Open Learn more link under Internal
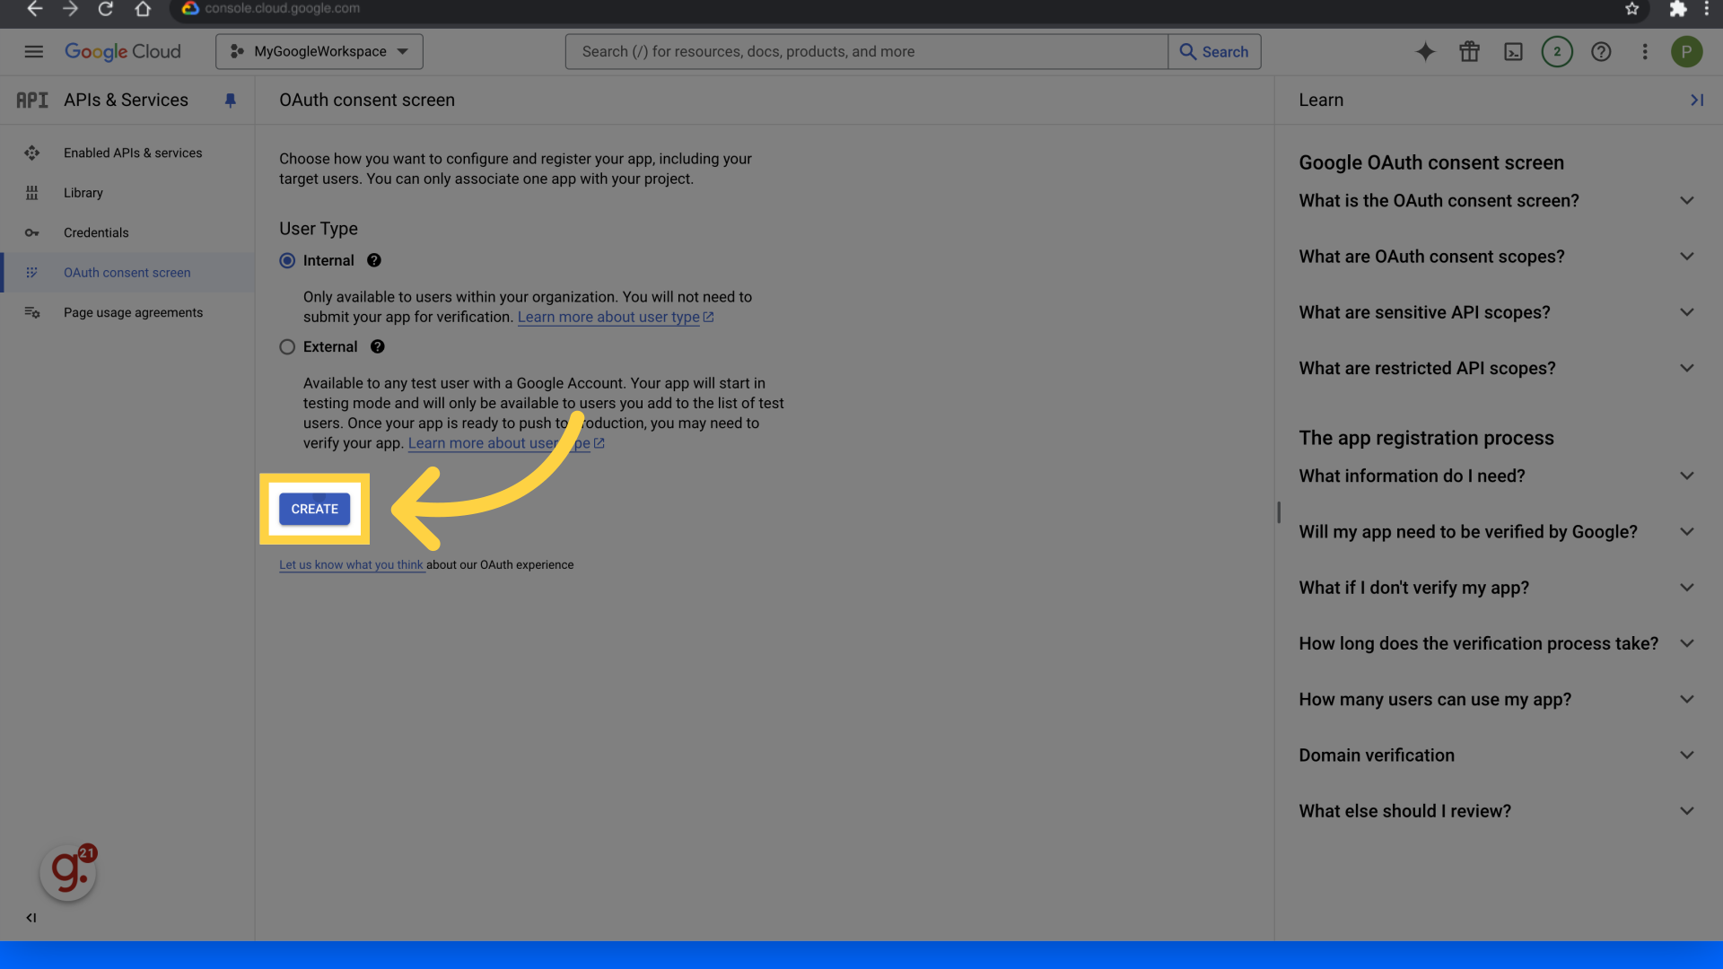1723x969 pixels. [x=616, y=318]
